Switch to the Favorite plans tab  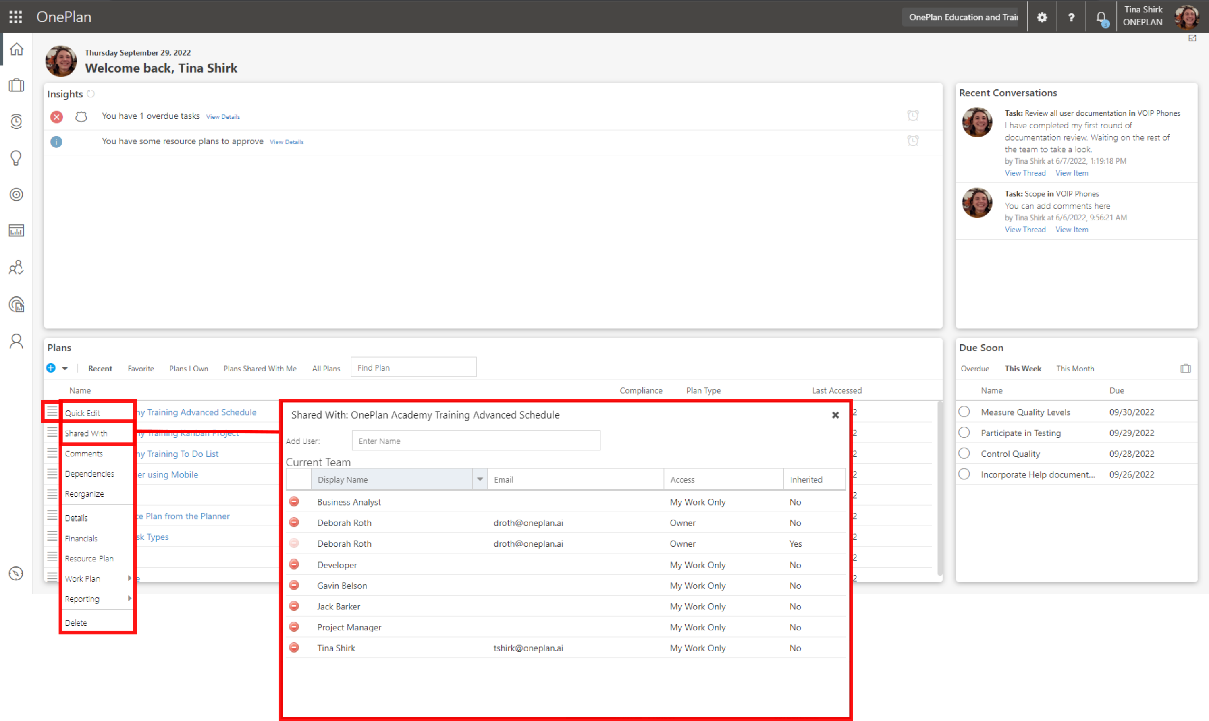pyautogui.click(x=141, y=369)
